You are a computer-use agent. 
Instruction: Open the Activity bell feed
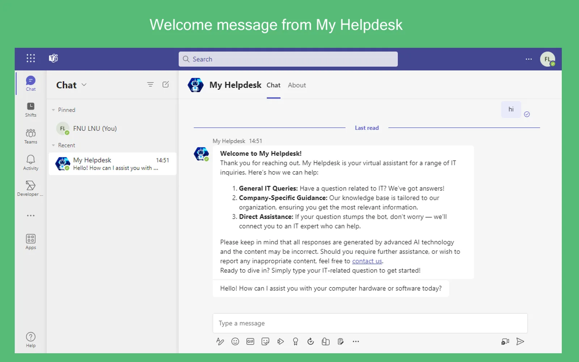click(31, 163)
